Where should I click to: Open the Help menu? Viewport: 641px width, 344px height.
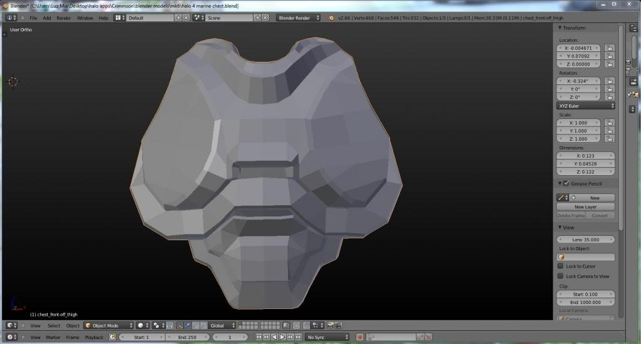[x=103, y=18]
